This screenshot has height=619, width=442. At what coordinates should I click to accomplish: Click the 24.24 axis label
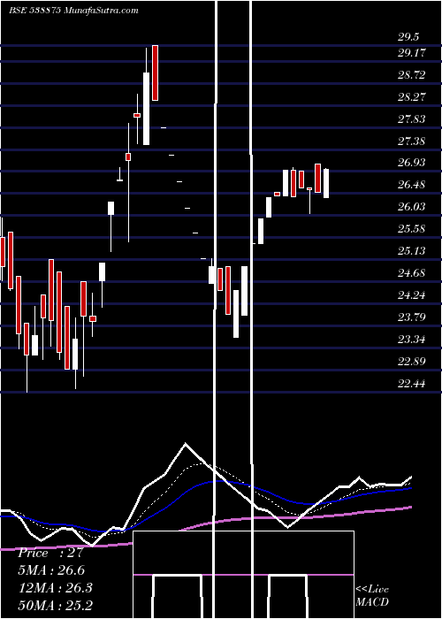pos(411,294)
